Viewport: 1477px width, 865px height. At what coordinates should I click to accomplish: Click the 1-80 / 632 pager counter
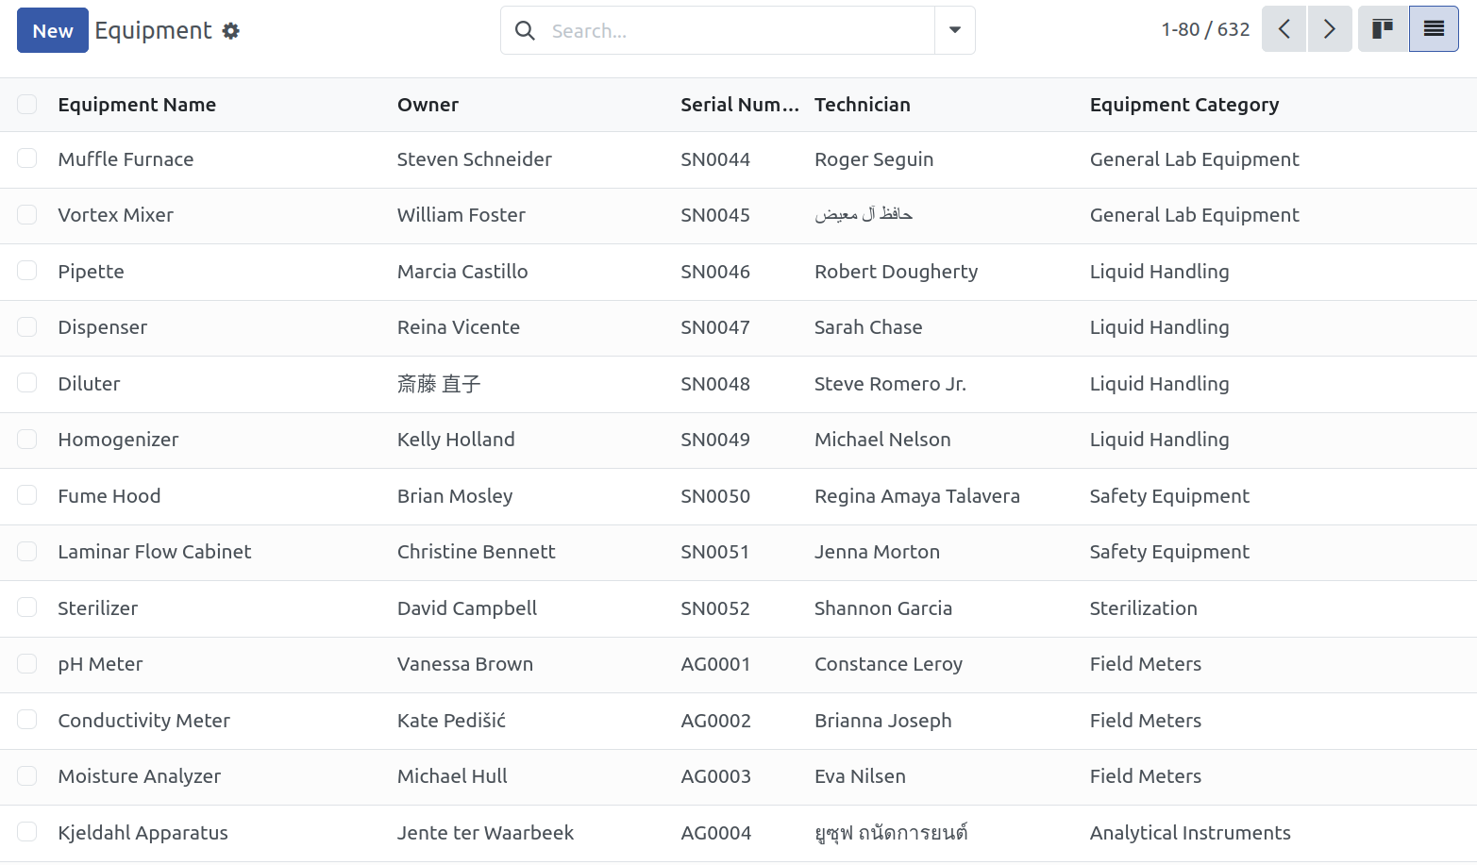coord(1205,29)
